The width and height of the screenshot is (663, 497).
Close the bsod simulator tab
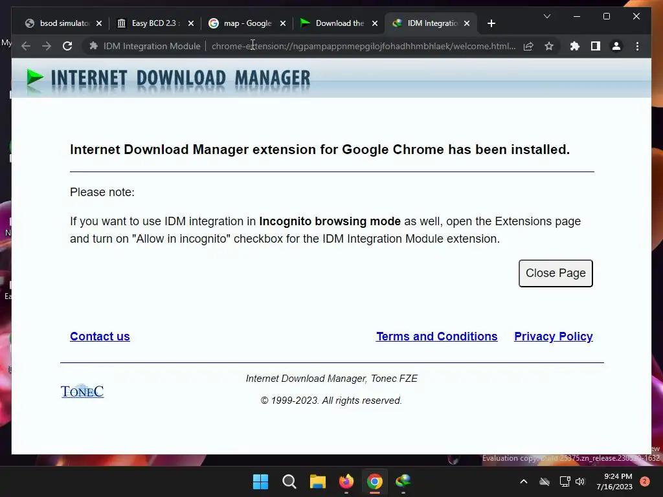(99, 23)
